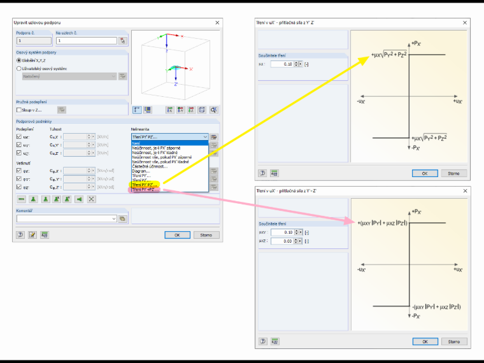Click the Na uzlech č. input field
The image size is (484, 363).
[x=87, y=41]
